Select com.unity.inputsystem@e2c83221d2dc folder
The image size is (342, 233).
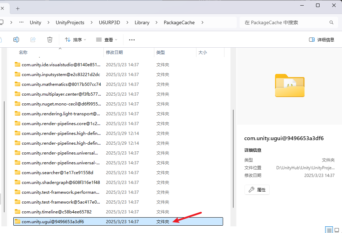(x=118, y=74)
